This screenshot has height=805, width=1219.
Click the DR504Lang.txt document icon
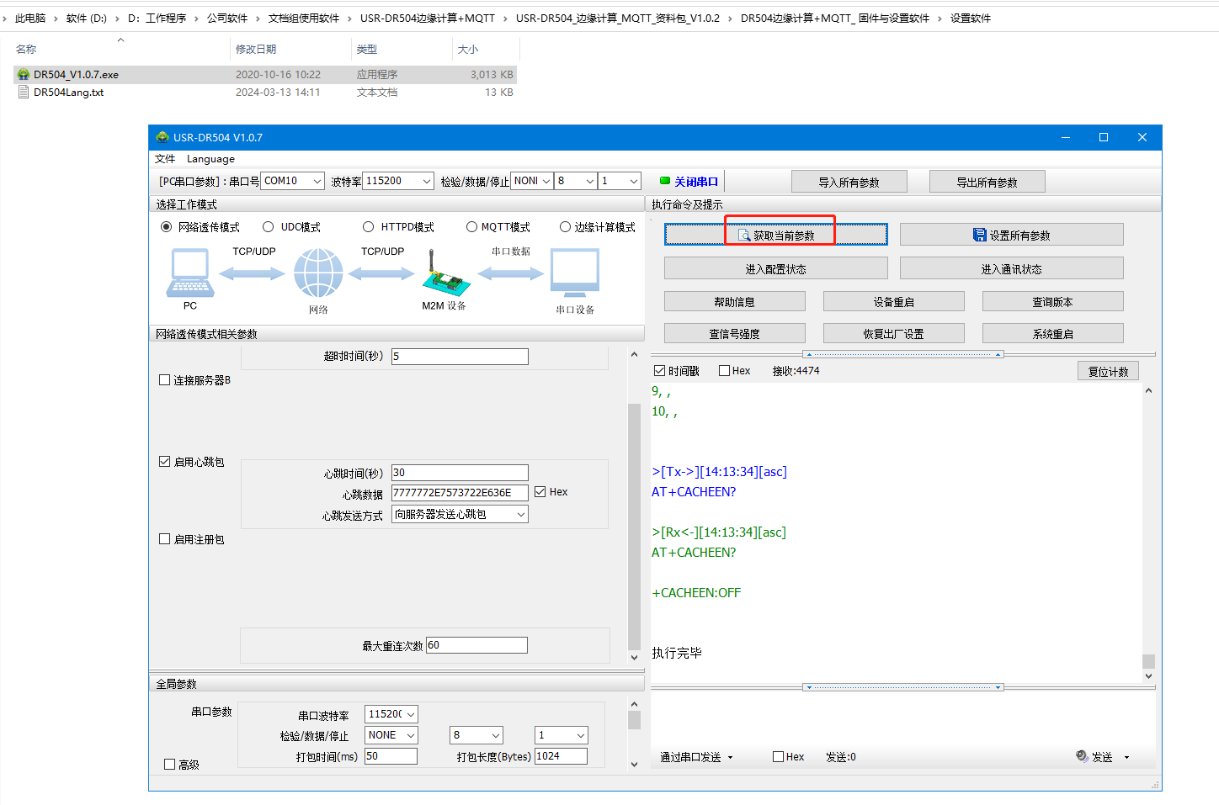coord(24,93)
